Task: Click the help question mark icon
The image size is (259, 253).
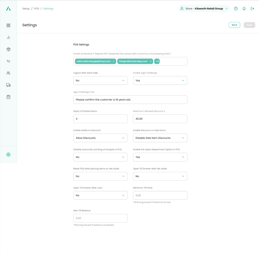Action: tap(236, 8)
